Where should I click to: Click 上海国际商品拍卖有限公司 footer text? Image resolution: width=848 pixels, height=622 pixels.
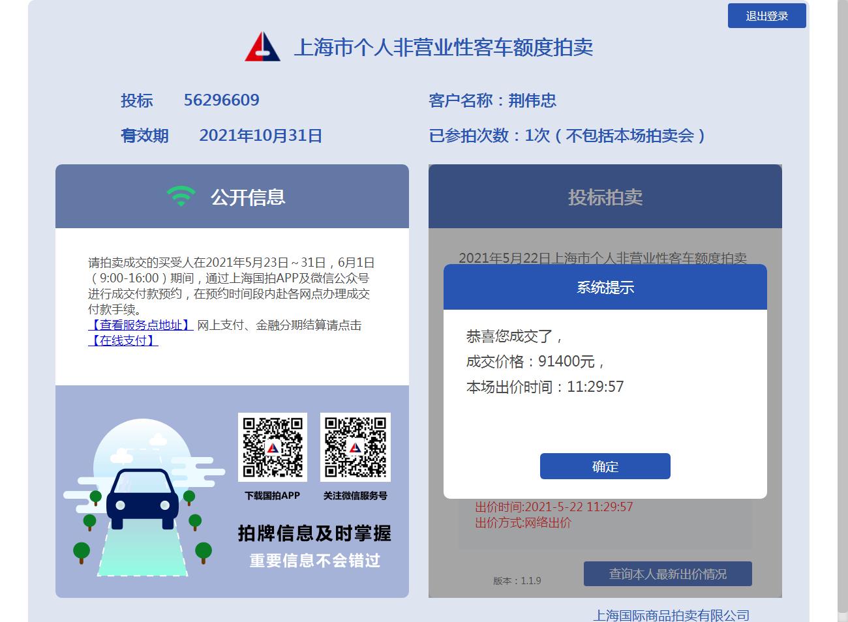671,615
